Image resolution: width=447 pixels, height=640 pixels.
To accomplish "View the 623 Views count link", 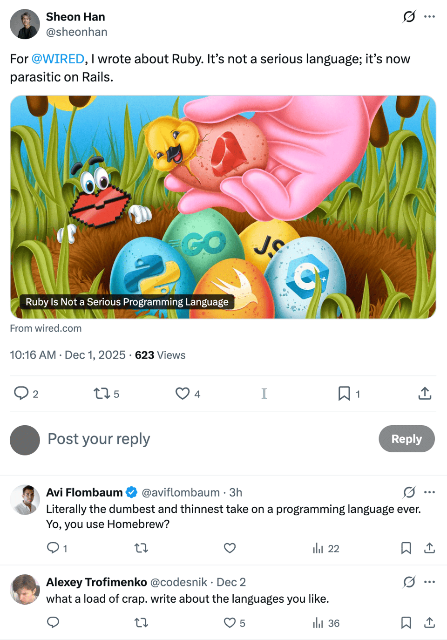I will tap(160, 355).
